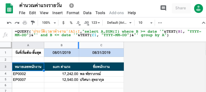Select cell 12,540.00

(x=61, y=80)
